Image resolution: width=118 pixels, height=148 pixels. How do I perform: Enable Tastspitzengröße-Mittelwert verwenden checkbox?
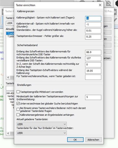click(18, 92)
